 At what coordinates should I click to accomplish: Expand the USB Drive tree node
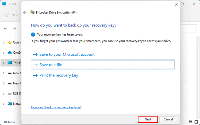(3, 94)
